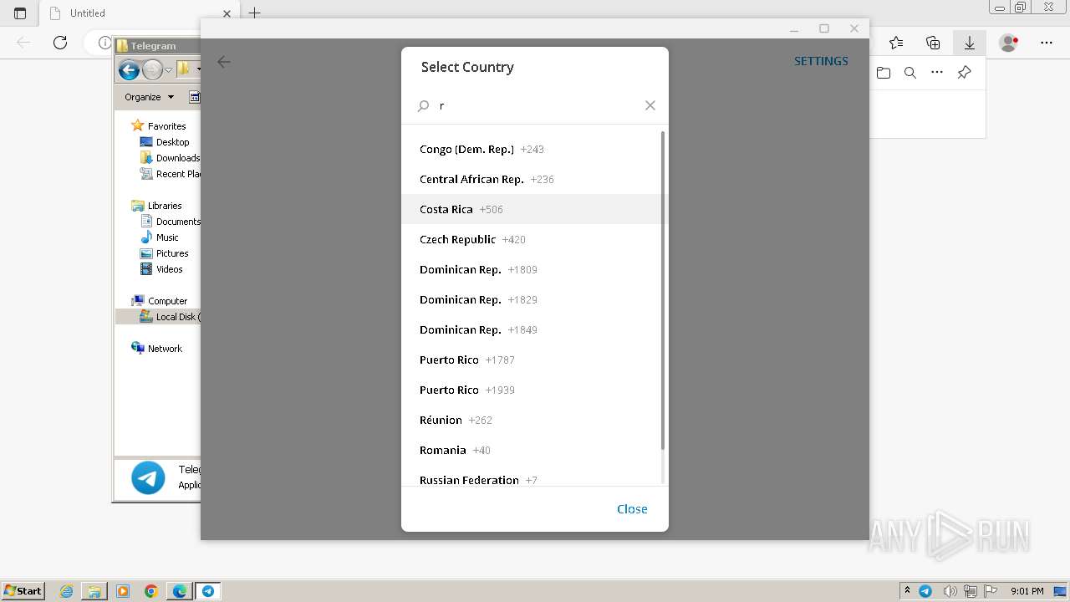This screenshot has width=1070, height=602.
Task: Pin the Edge downloads panel
Action: [964, 73]
